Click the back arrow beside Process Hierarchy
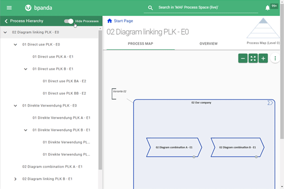The width and height of the screenshot is (284, 189). pos(6,21)
